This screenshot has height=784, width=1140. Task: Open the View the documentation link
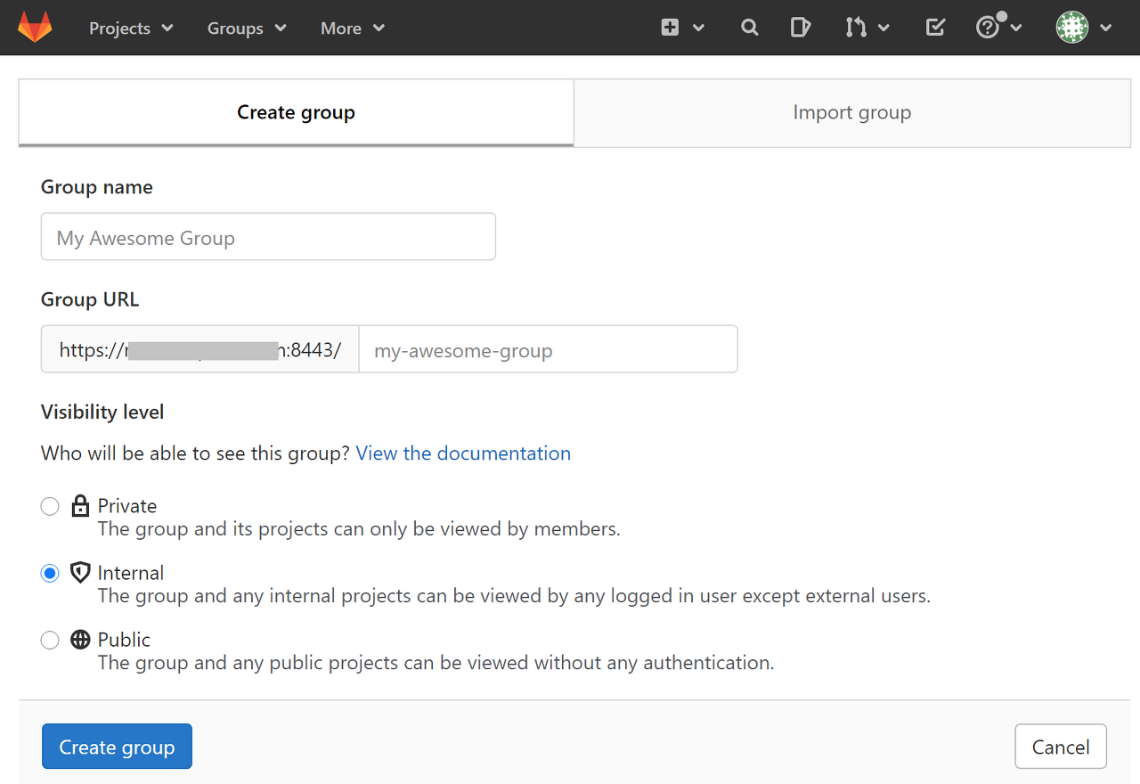click(462, 453)
